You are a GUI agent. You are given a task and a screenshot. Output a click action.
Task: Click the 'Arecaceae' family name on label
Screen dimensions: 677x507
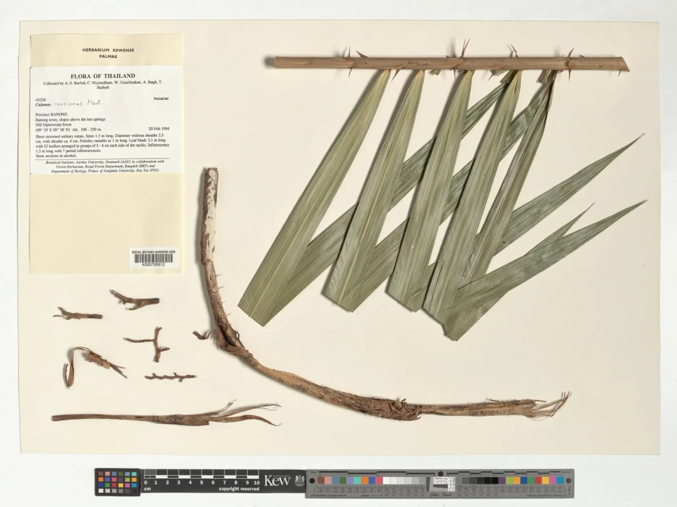tap(160, 98)
